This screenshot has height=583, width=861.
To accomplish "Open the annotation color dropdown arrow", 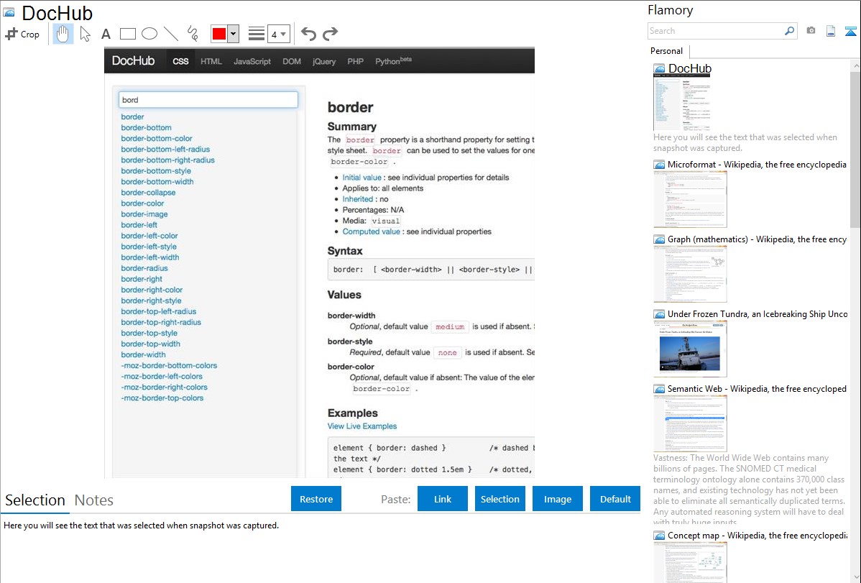I will point(233,34).
